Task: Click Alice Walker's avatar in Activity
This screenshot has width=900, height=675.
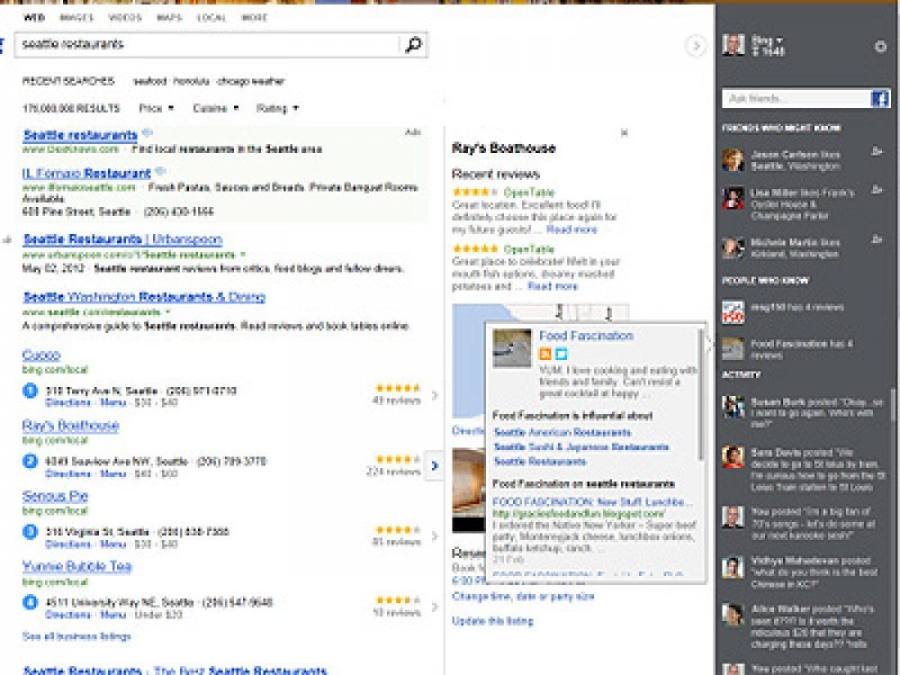Action: pos(733,614)
